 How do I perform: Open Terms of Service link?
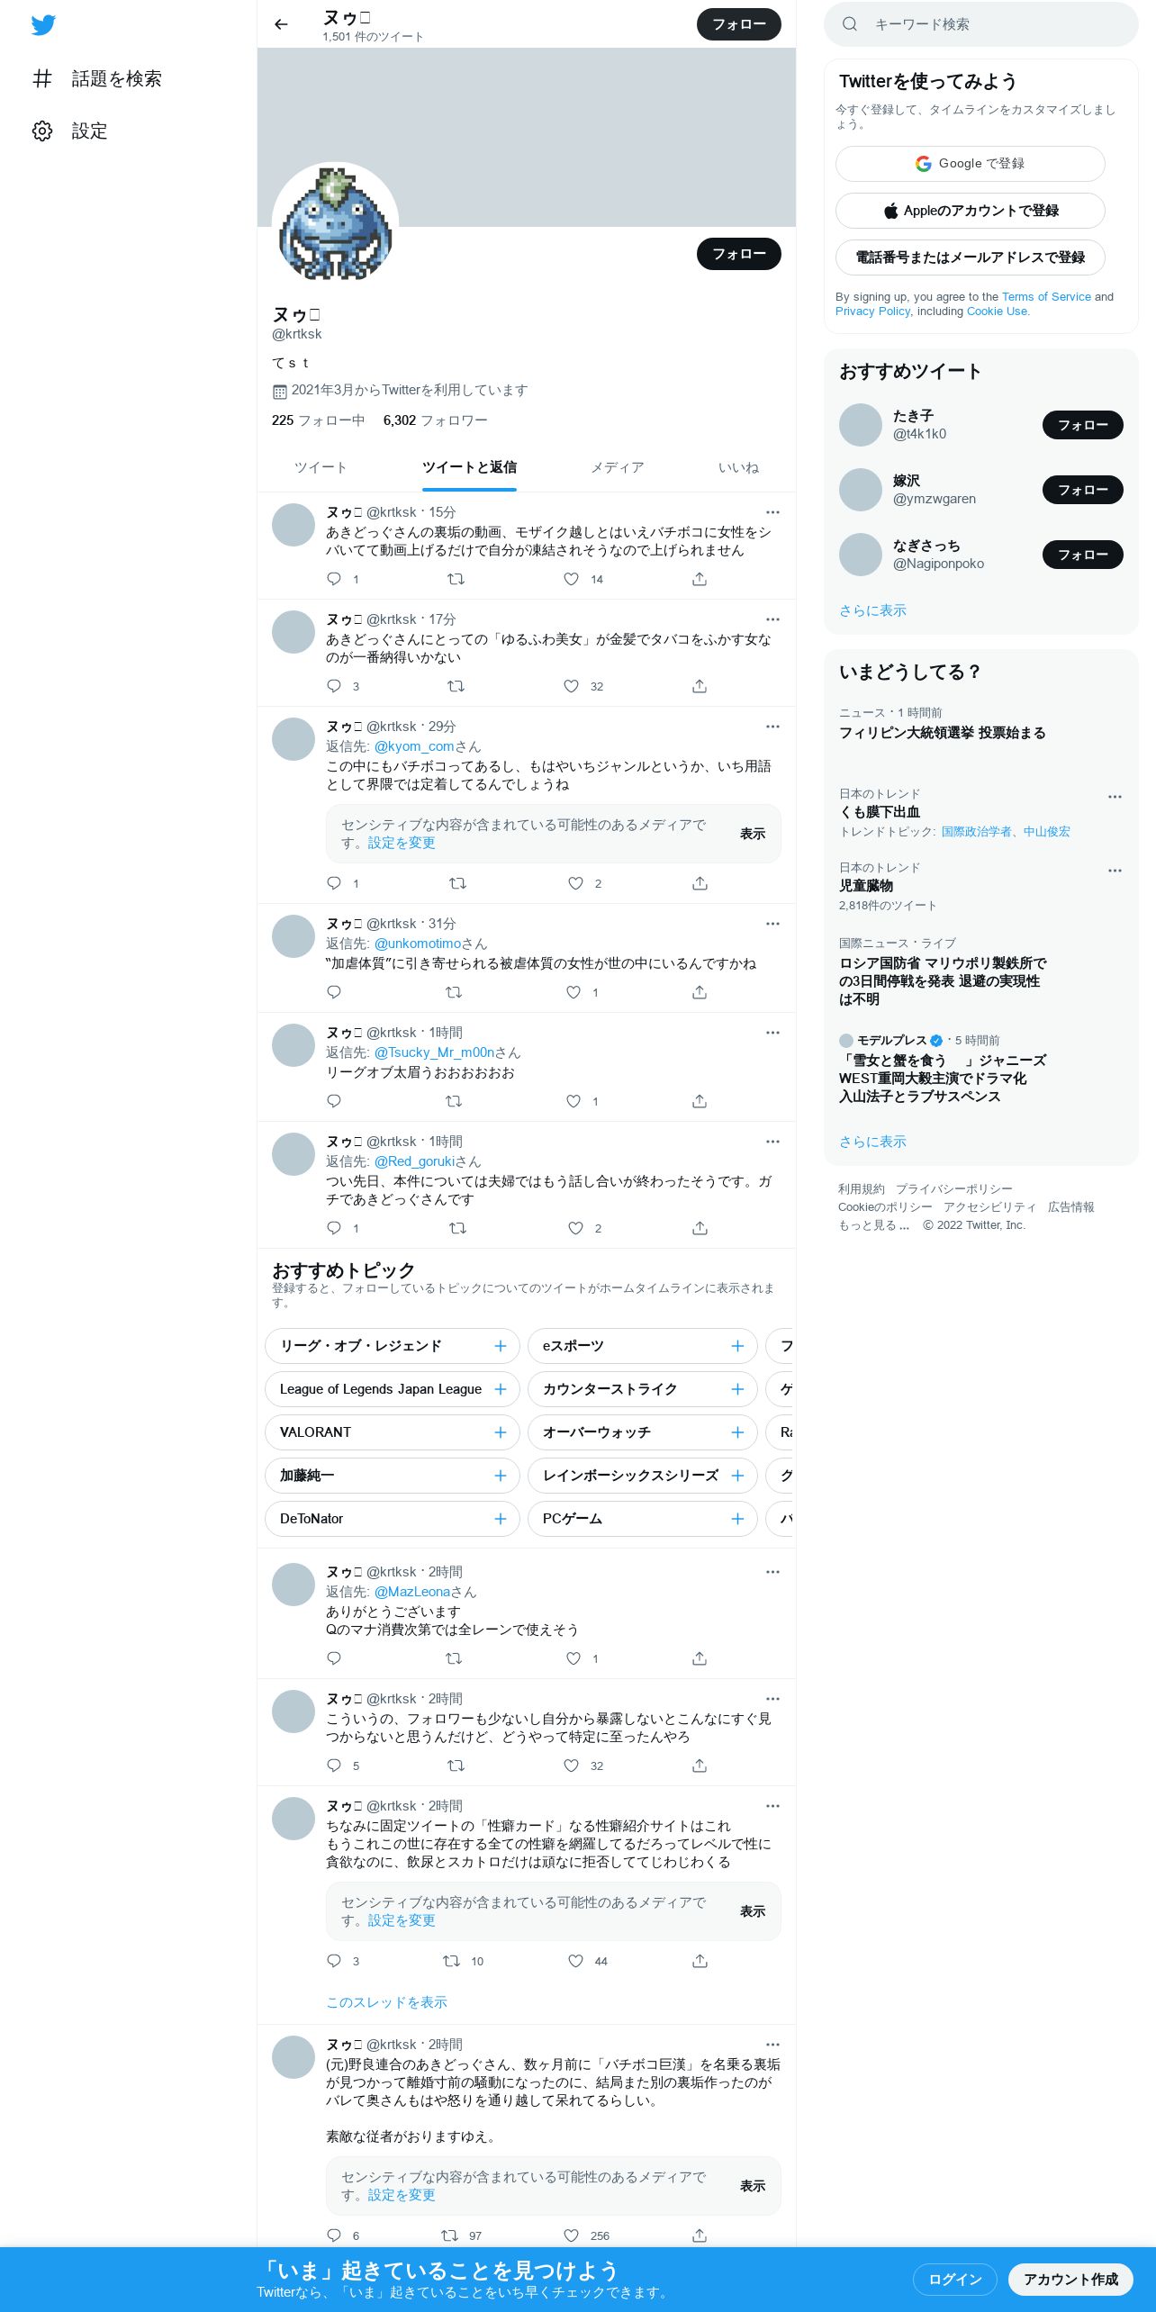click(x=1046, y=296)
